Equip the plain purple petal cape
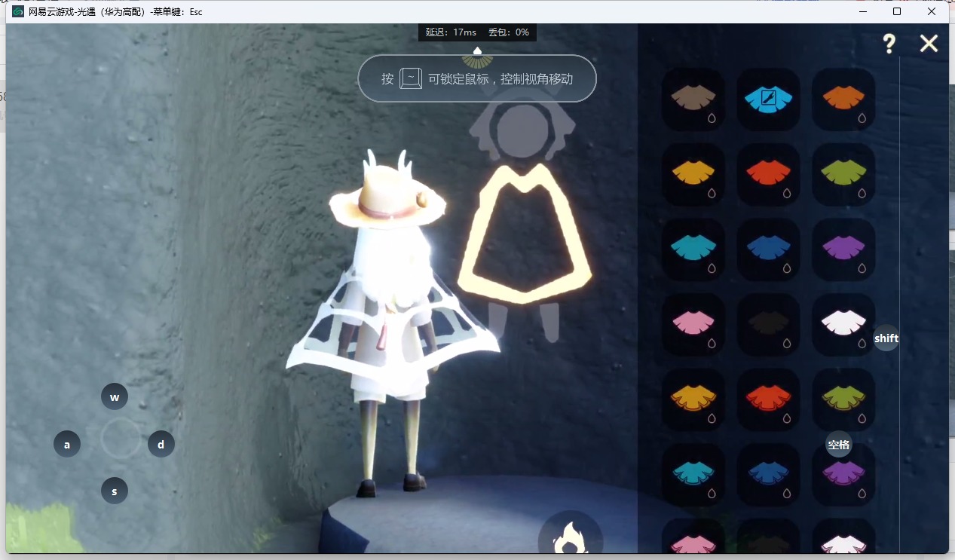Screen dimensions: 955x560 [843, 249]
